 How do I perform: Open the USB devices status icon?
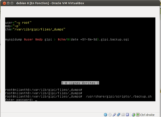click(x=114, y=115)
